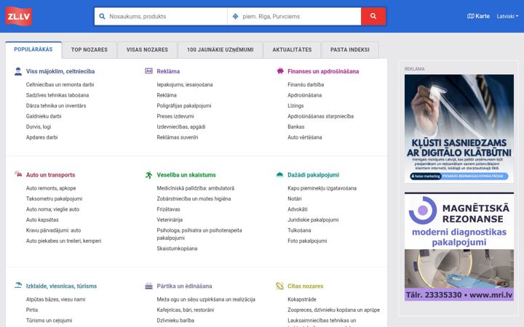This screenshot has height=327, width=524.
Task: Open Sadzīves tehnikas labošana
Action: click(57, 95)
